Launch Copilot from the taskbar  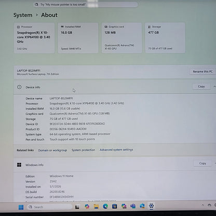(x=87, y=206)
